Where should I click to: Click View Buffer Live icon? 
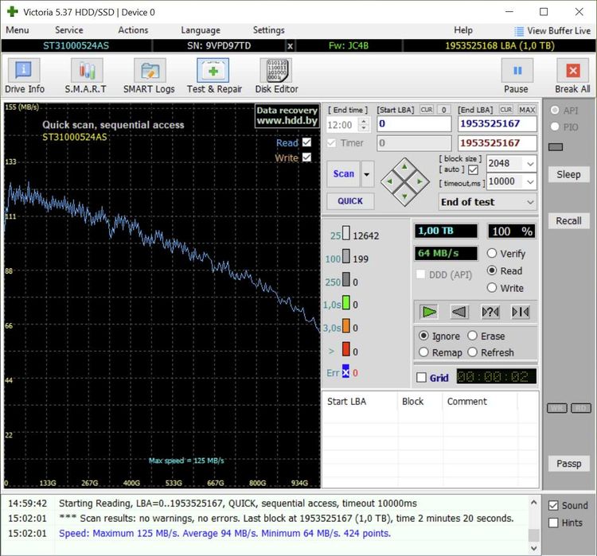[x=520, y=31]
